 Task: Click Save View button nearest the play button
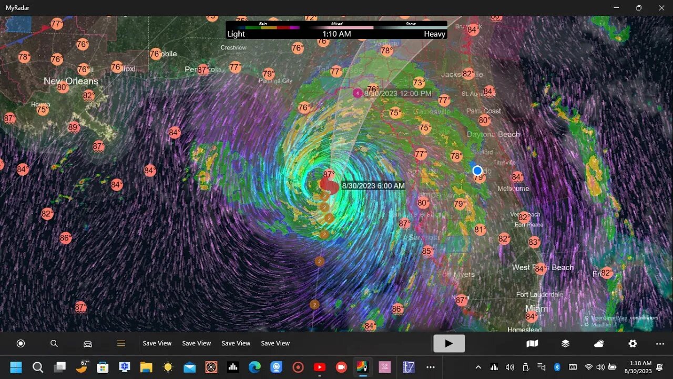pos(276,343)
